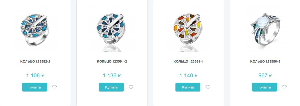Select Купить for ring 123580-9

pyautogui.click(x=264, y=87)
